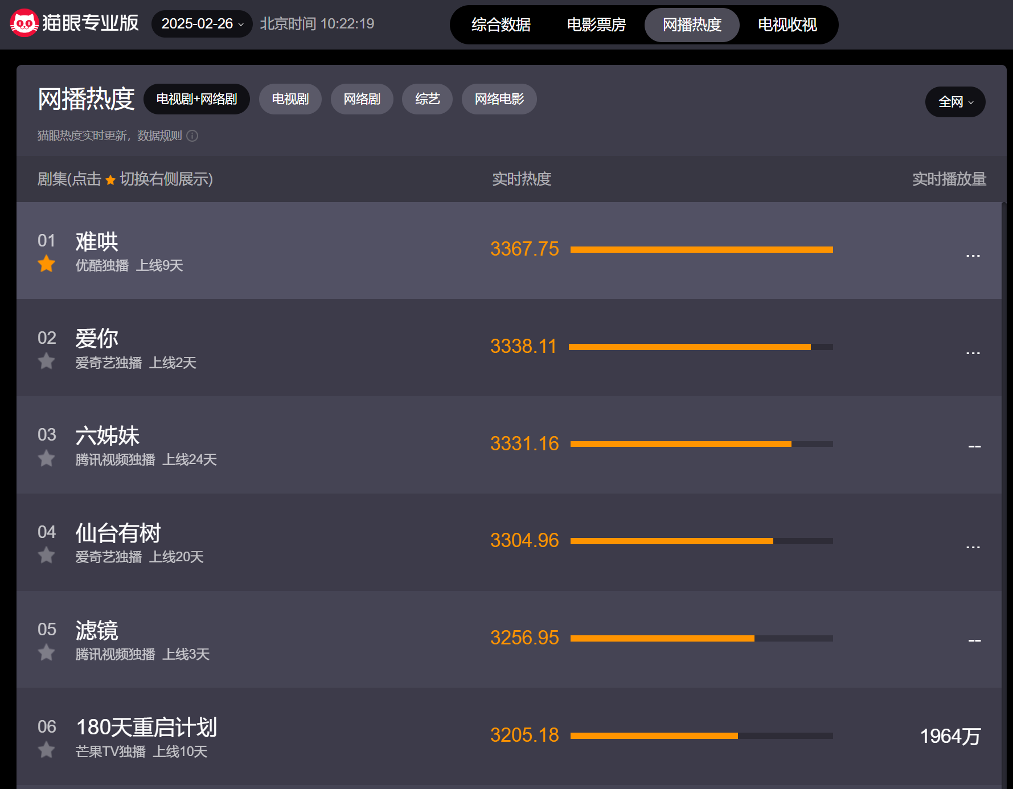Expand the 全网 platform dropdown
Viewport: 1013px width, 789px height.
955,102
